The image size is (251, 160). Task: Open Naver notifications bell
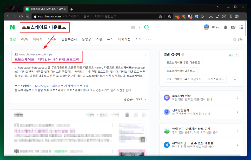click(226, 27)
